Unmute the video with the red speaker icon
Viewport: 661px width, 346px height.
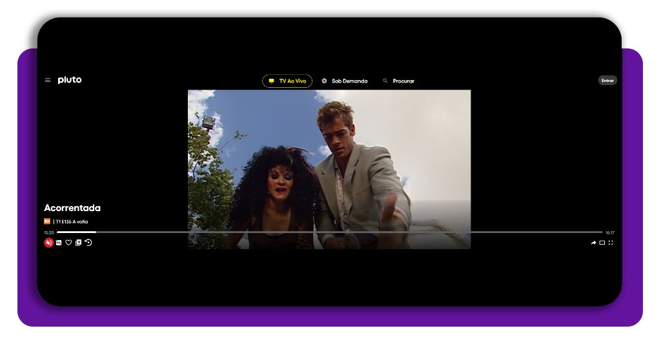pos(48,243)
